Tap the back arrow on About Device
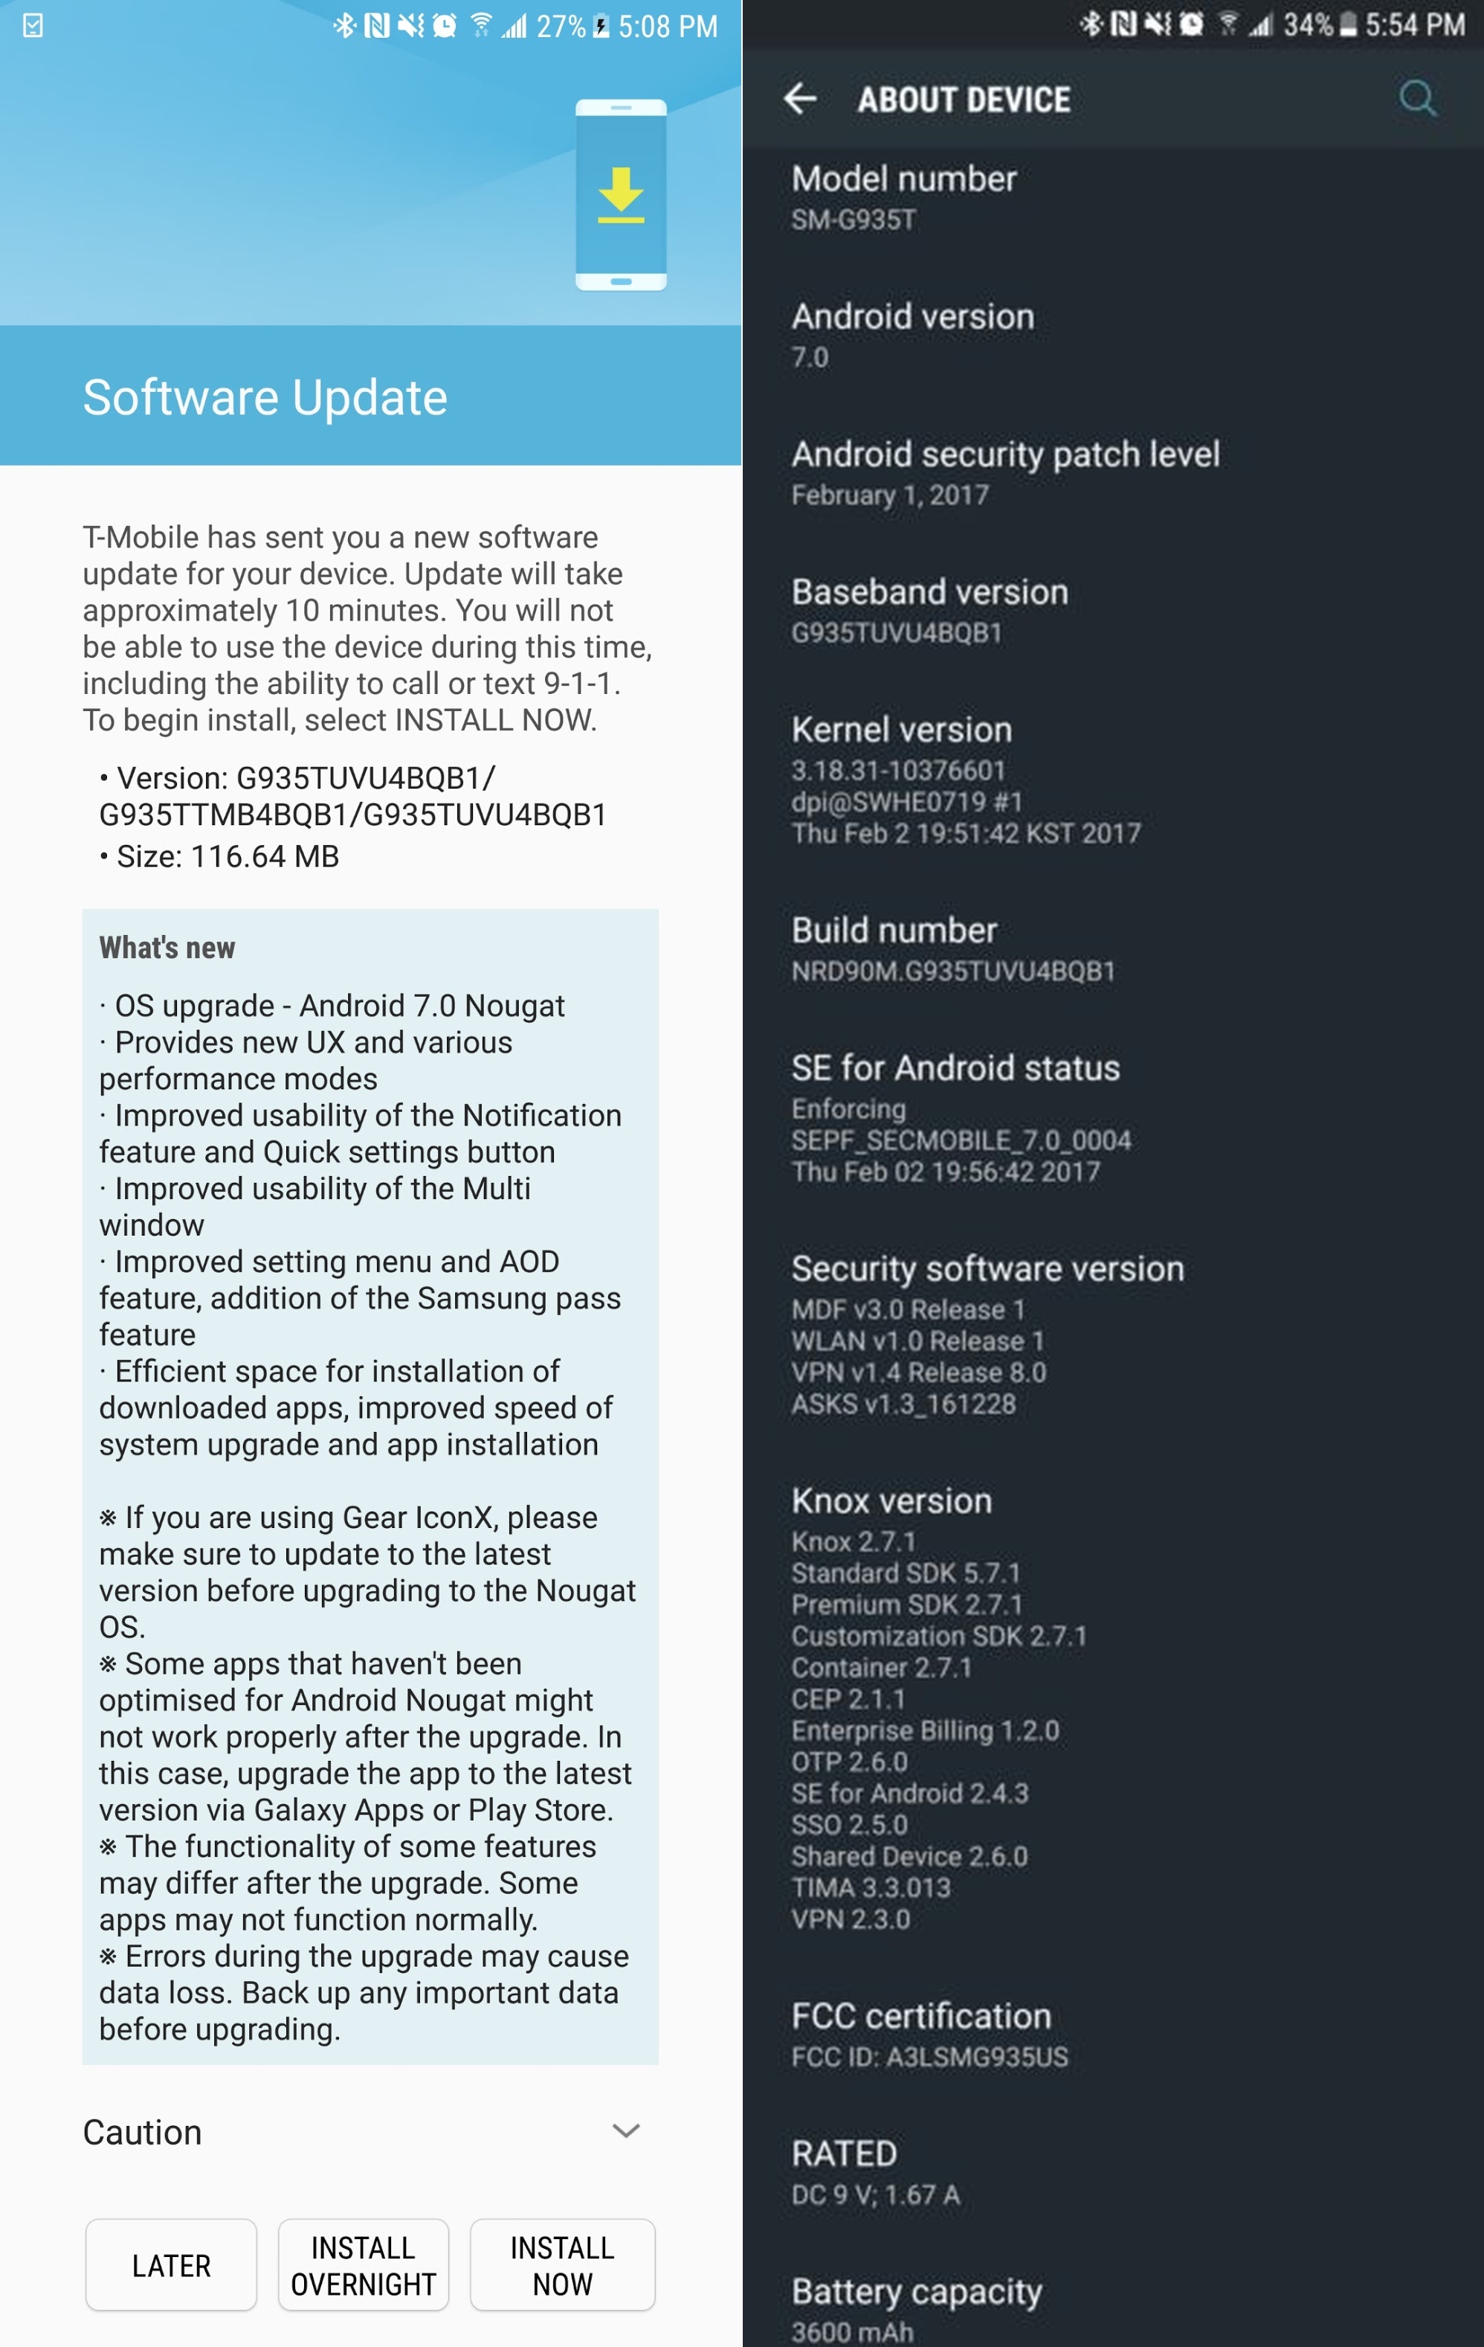Image resolution: width=1484 pixels, height=2347 pixels. tap(799, 97)
